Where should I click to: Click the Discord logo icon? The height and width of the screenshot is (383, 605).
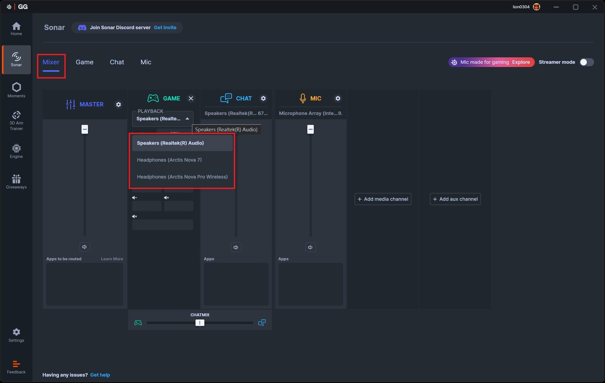coord(82,28)
